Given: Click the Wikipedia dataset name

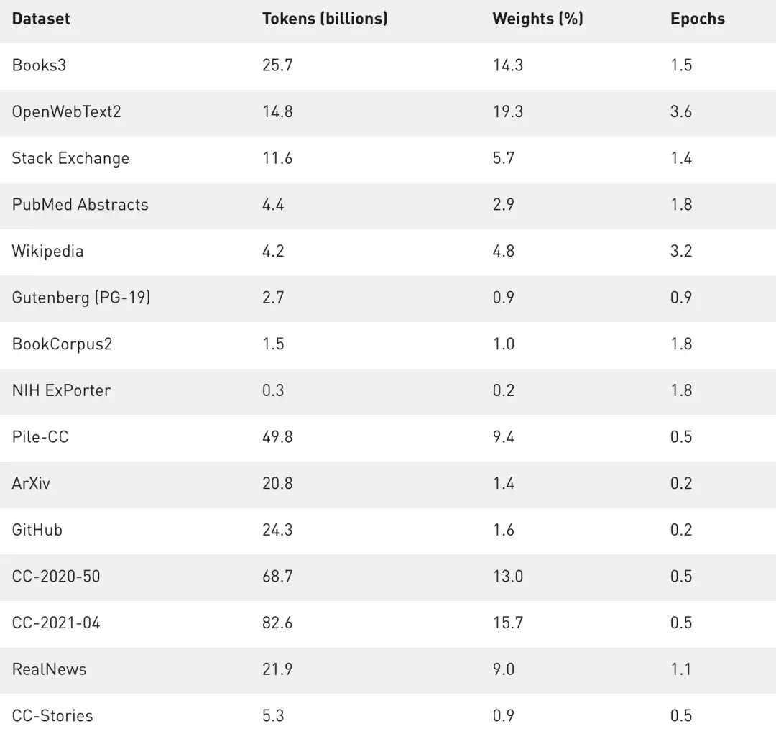Looking at the screenshot, I should 47,251.
